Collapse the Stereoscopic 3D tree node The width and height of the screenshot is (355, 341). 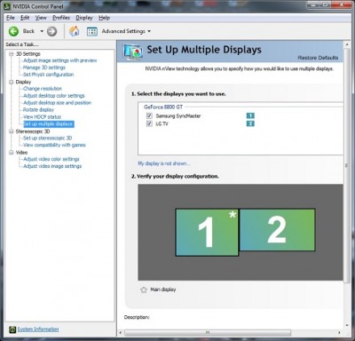[12, 131]
